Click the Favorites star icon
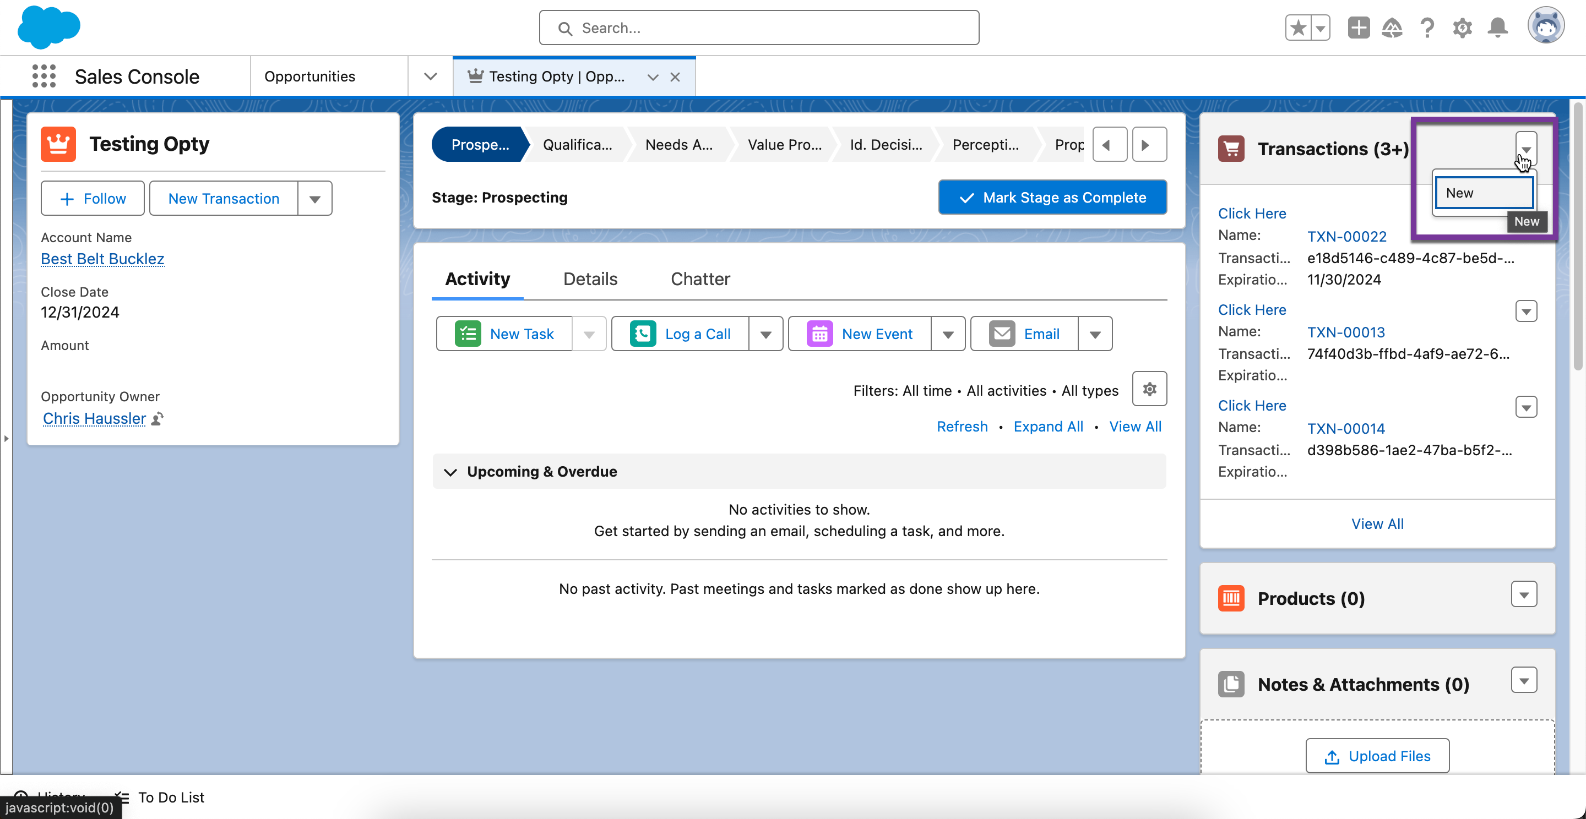 [x=1299, y=28]
